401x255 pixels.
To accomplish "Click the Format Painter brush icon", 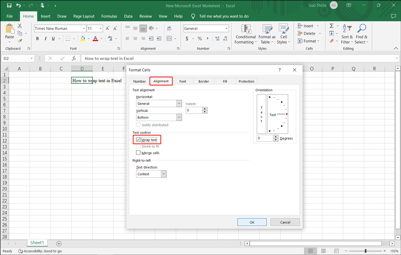I will point(20,41).
